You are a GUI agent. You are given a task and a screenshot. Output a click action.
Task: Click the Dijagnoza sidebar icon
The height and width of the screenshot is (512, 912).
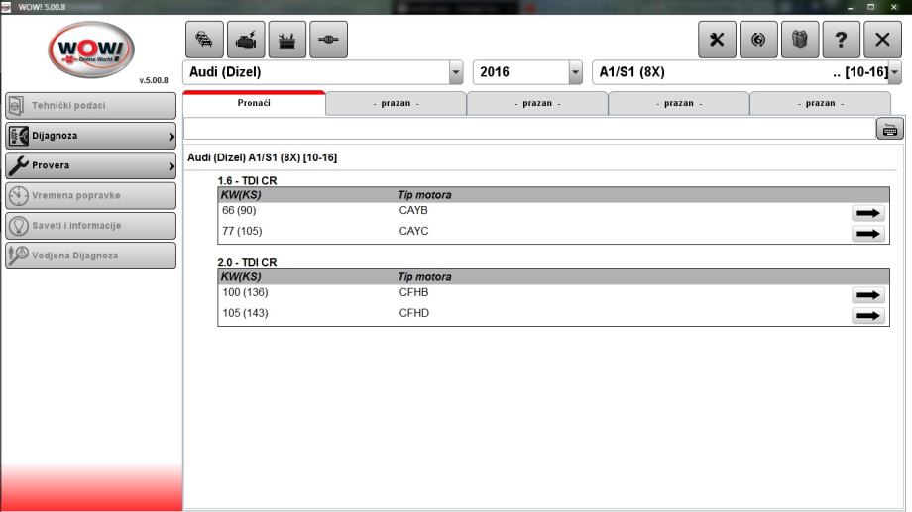(18, 136)
